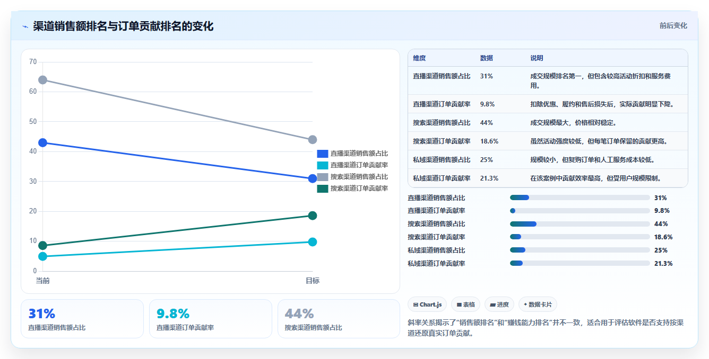Click the 搜索渠道订单贡献率 progress bar

coord(580,237)
